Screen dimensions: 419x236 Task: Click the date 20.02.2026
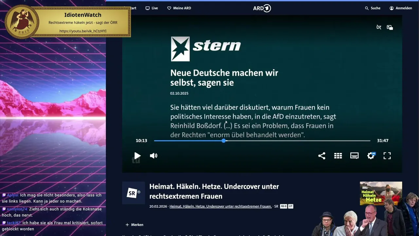pyautogui.click(x=158, y=206)
